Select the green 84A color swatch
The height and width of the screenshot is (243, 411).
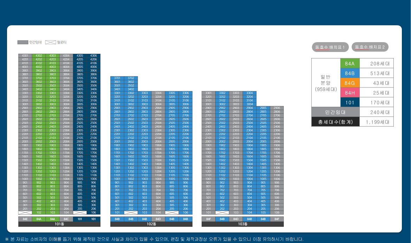coord(350,64)
